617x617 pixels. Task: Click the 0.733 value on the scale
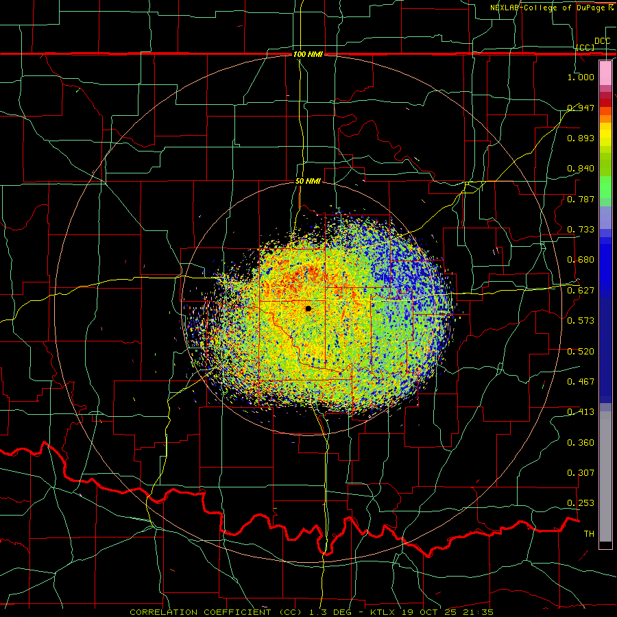[x=581, y=230]
